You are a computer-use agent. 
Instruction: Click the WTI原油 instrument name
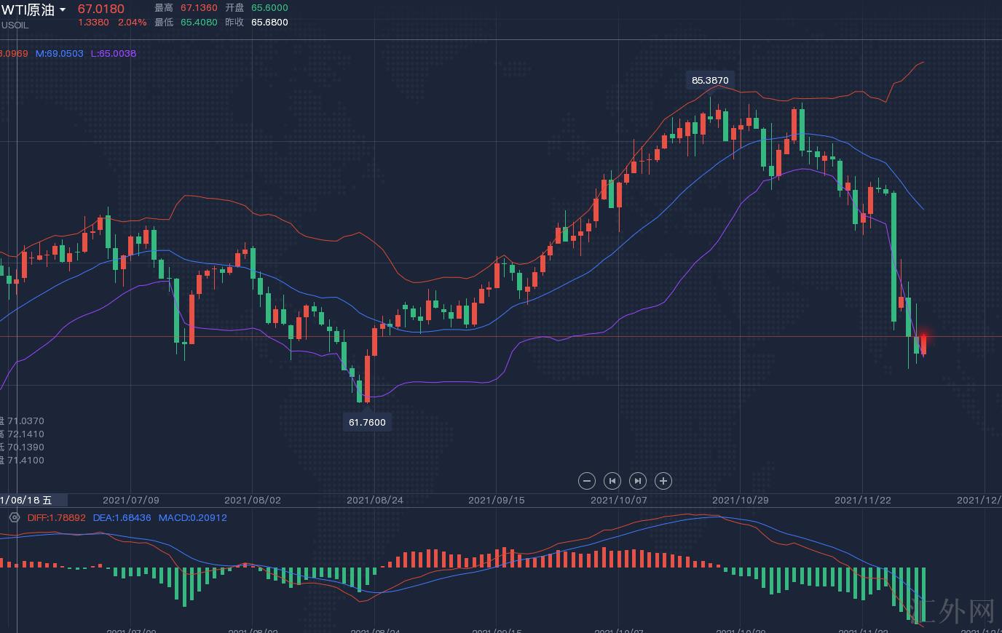[x=28, y=9]
